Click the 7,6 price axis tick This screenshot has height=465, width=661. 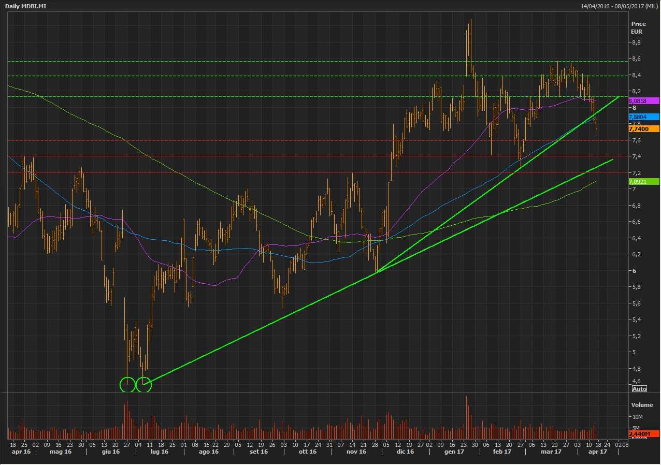coord(636,140)
